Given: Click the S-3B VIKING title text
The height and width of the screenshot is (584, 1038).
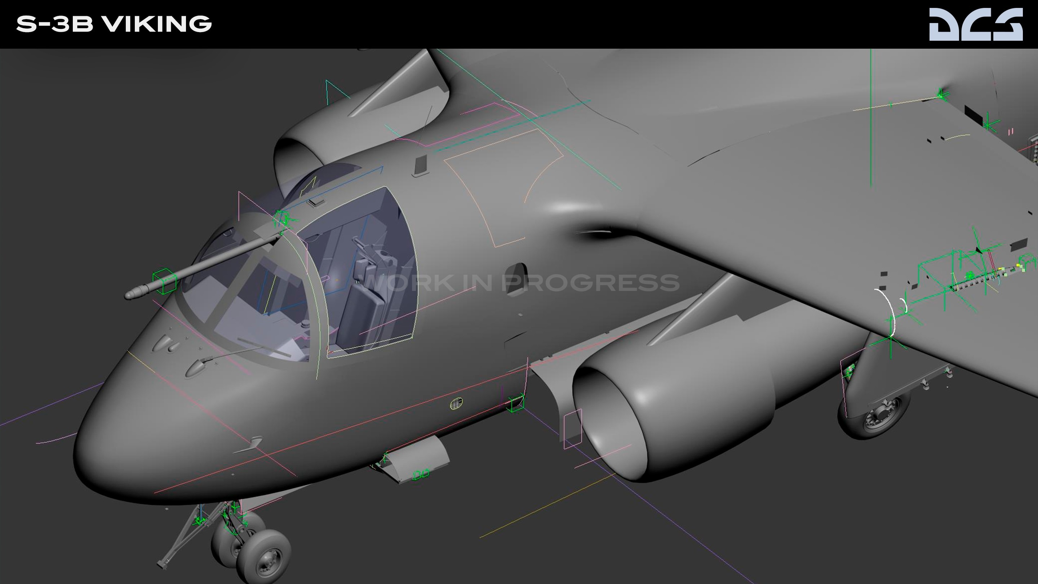Looking at the screenshot, I should coord(114,24).
